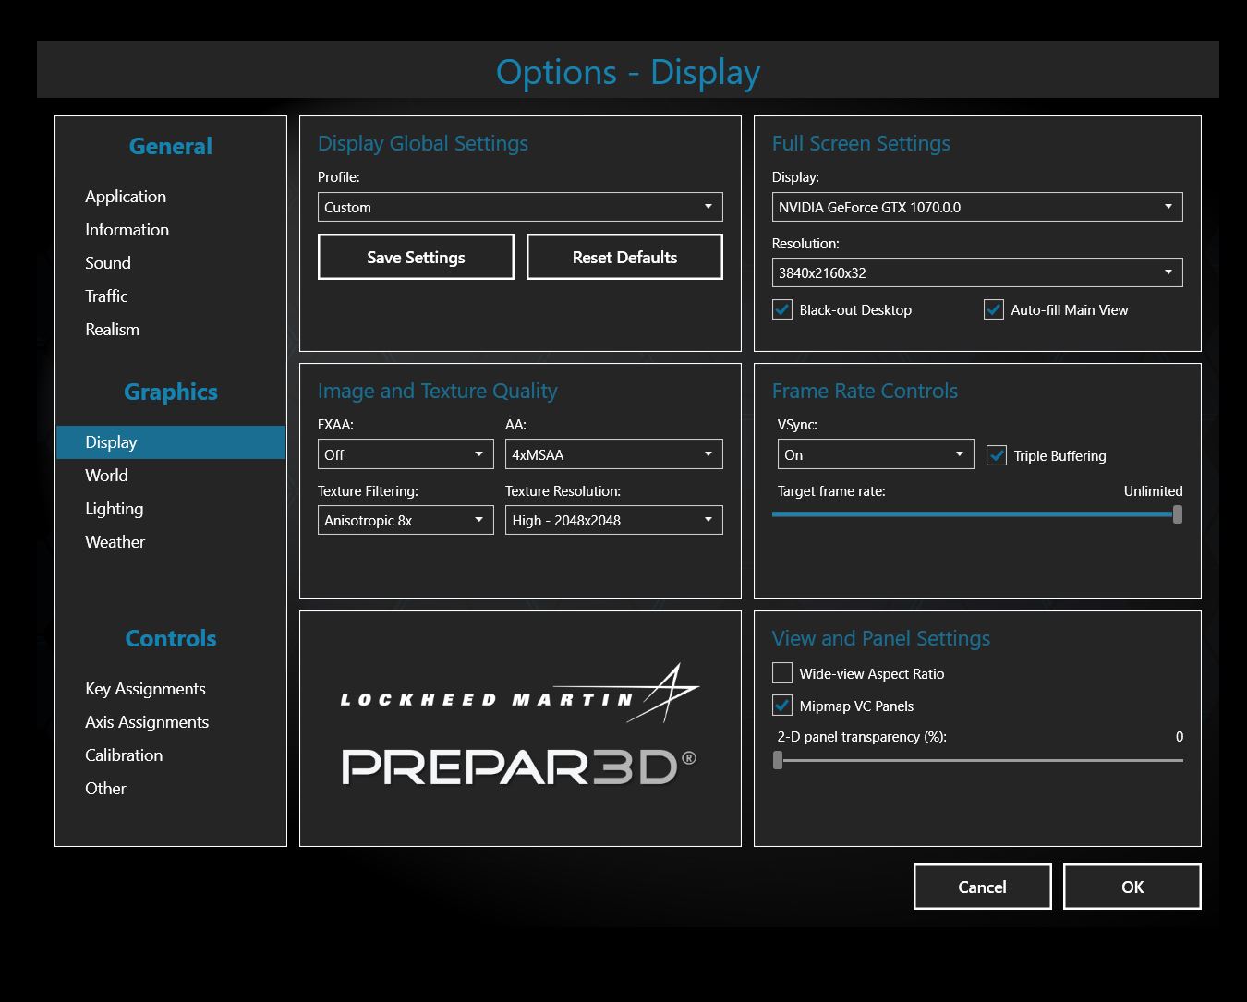
Task: Open Key Assignments controls page
Action: pyautogui.click(x=145, y=689)
